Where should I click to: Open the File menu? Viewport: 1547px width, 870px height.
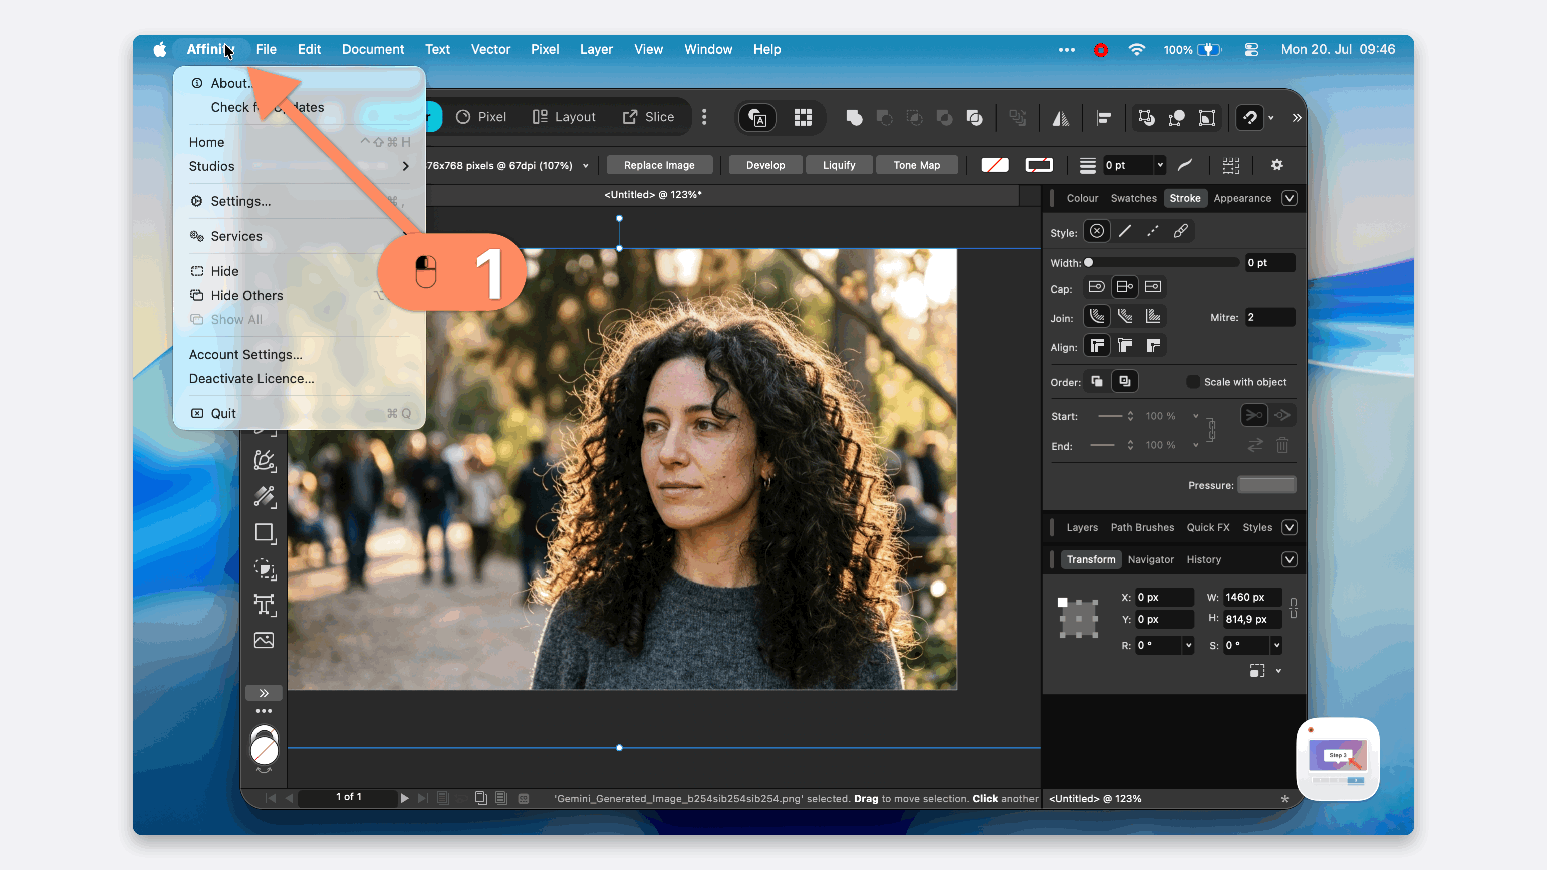pos(266,49)
